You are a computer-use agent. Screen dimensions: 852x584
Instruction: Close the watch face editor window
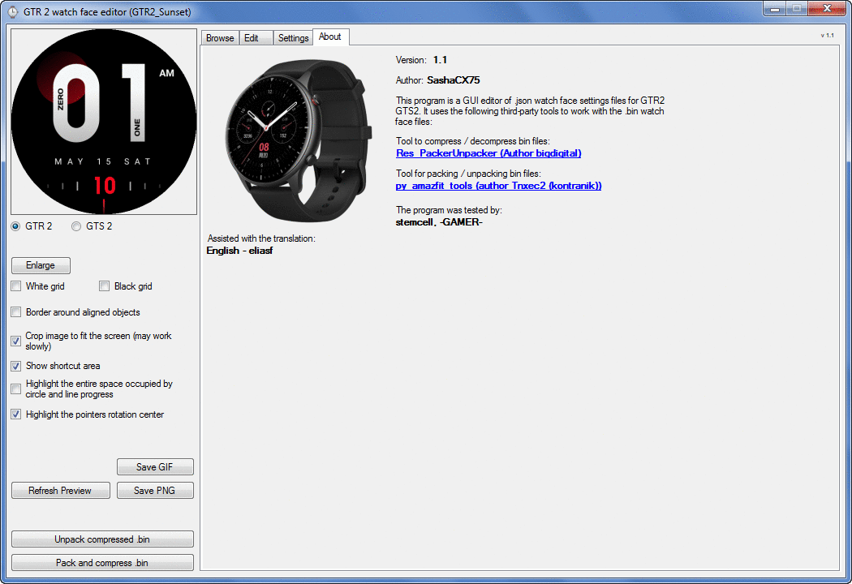[827, 9]
